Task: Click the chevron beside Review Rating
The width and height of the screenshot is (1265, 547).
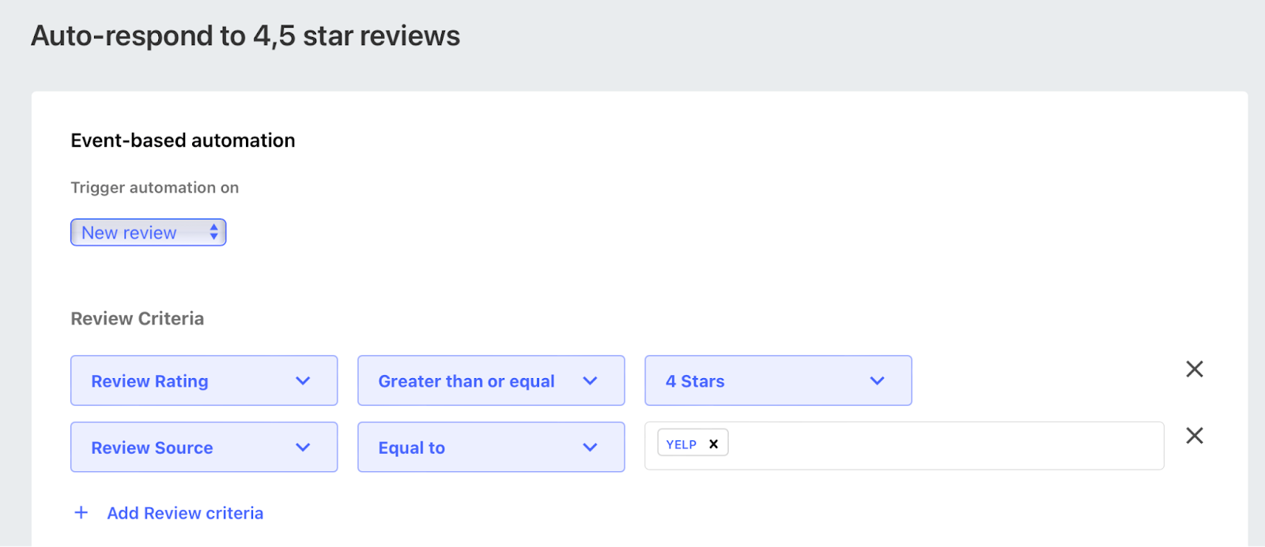Action: [303, 380]
